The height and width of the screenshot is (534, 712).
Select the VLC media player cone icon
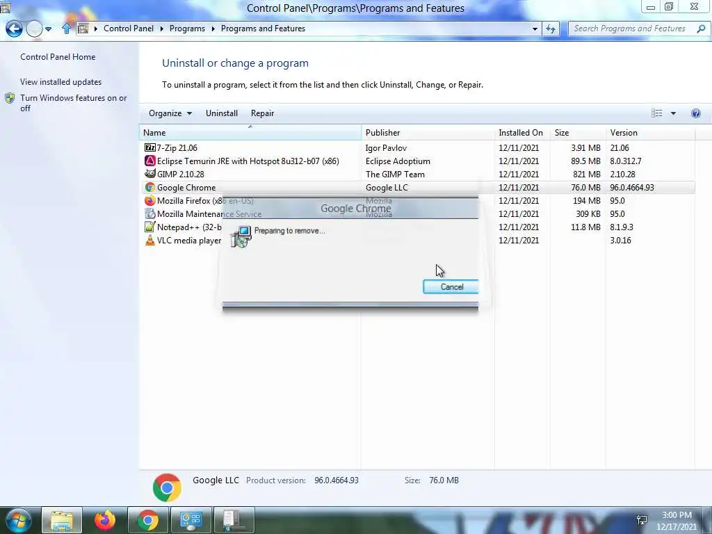click(x=150, y=240)
